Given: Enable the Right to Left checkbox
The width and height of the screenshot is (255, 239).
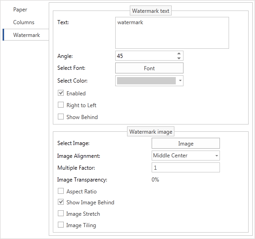Looking at the screenshot, I should coord(61,105).
